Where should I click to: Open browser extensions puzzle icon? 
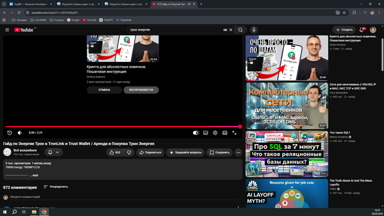[x=354, y=13]
